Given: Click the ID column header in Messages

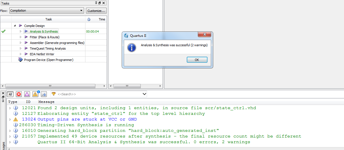Looking at the screenshot, I should click(28, 102).
